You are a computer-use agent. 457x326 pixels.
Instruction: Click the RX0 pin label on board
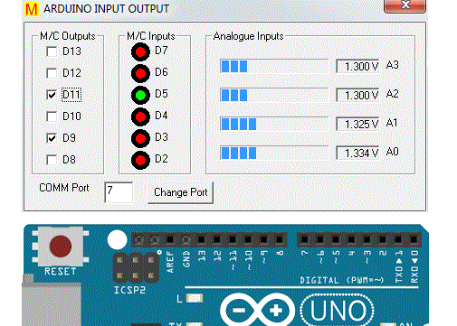(414, 267)
